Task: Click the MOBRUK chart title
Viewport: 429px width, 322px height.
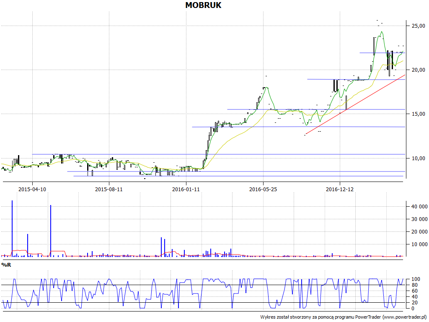Action: (203, 5)
